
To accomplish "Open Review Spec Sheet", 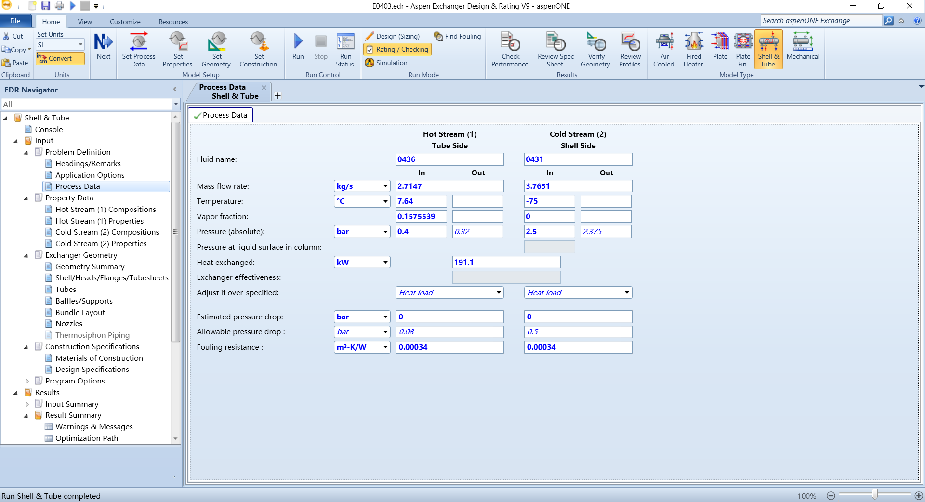I will pos(555,50).
